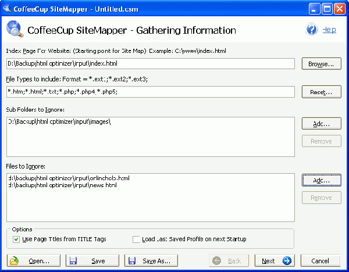Click Remove beside Files to Ignore

[322, 198]
